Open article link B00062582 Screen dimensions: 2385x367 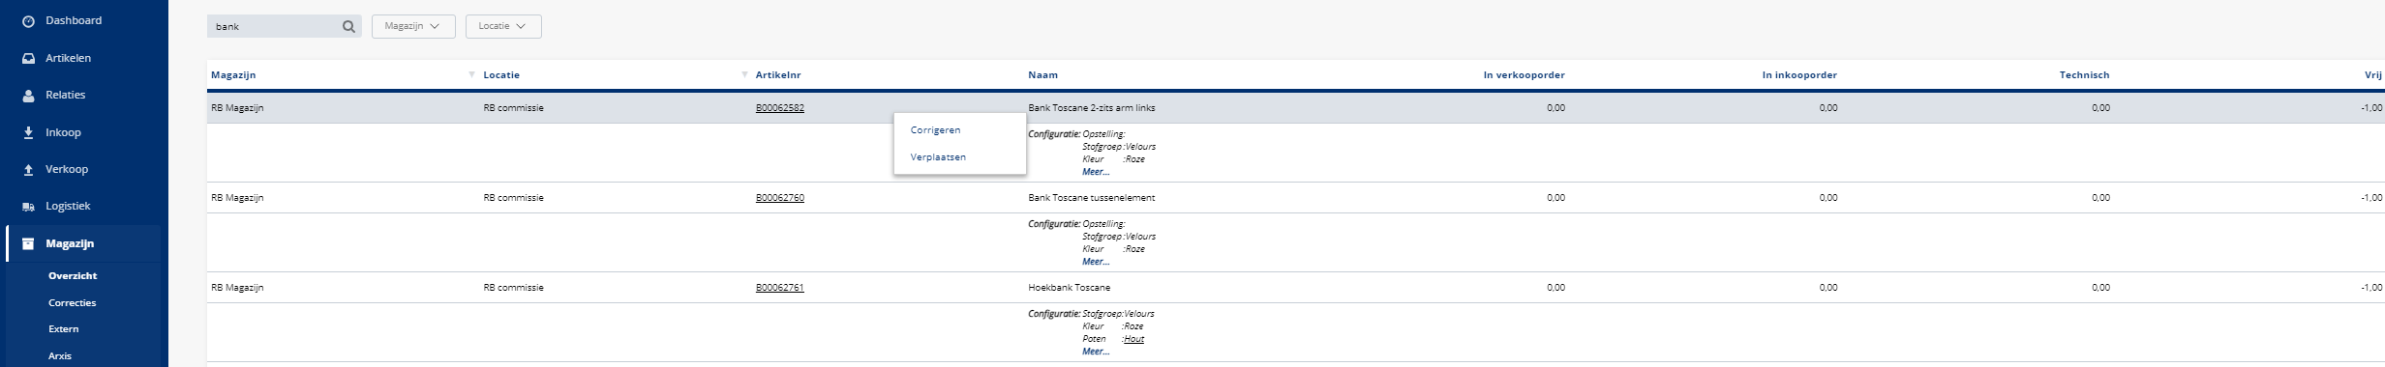[x=779, y=108]
